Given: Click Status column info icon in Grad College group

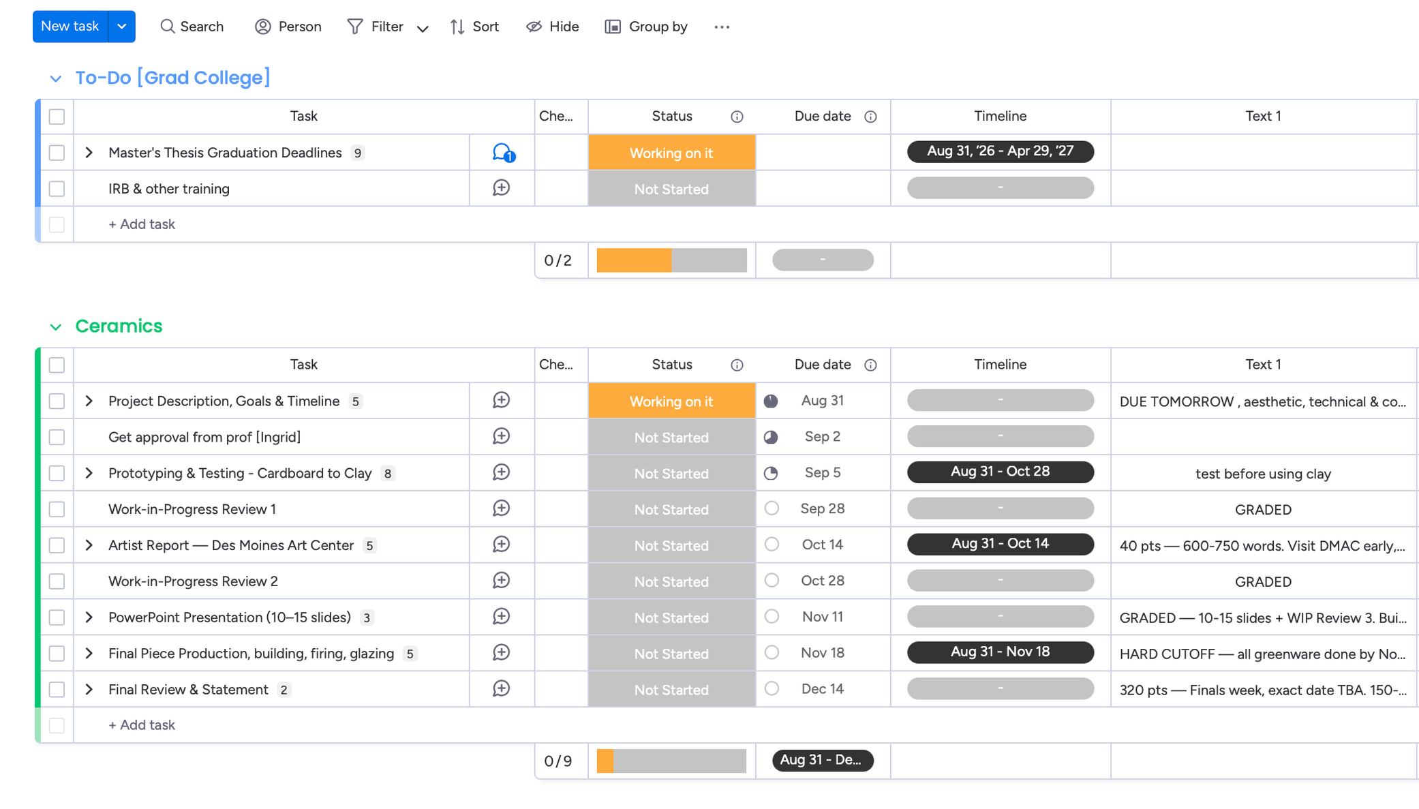Looking at the screenshot, I should [x=737, y=117].
